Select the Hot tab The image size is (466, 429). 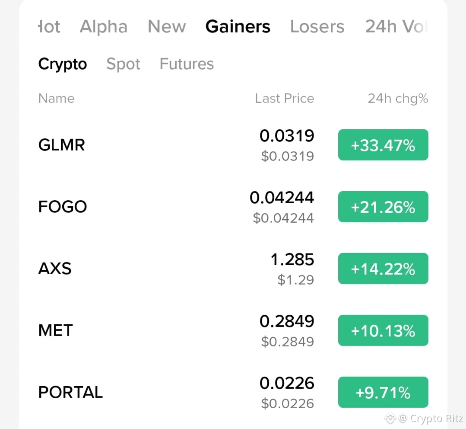[x=48, y=26]
